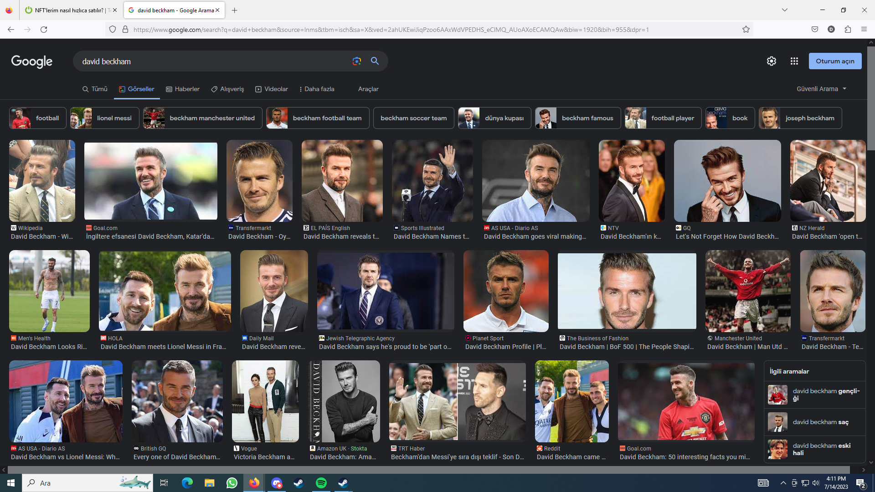The width and height of the screenshot is (875, 492).
Task: Click the Araçlar tools button
Action: coord(368,89)
